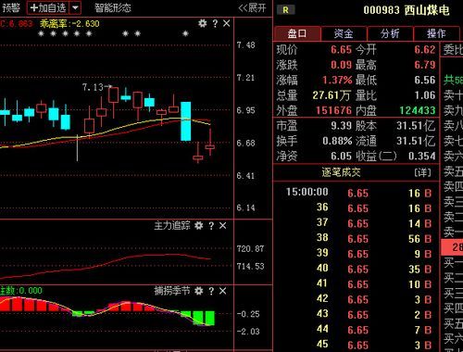The width and height of the screenshot is (463, 352).
Task: Click the 内盘 value 124433
Action: 418,110
